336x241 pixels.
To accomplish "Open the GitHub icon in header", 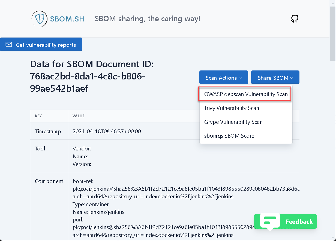I will point(295,19).
